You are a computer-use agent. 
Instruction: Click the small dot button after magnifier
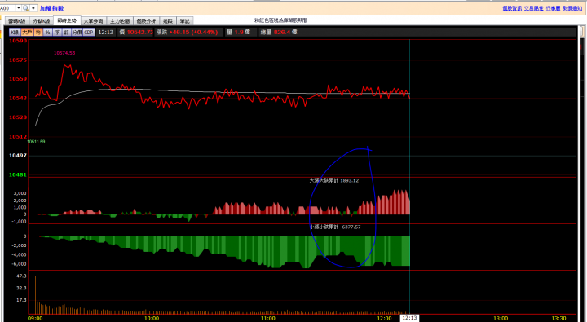tap(33, 8)
